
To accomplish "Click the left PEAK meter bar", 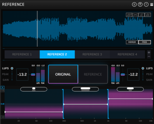I will pos(43,74).
